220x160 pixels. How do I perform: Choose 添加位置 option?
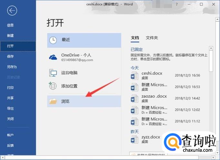(x=84, y=86)
